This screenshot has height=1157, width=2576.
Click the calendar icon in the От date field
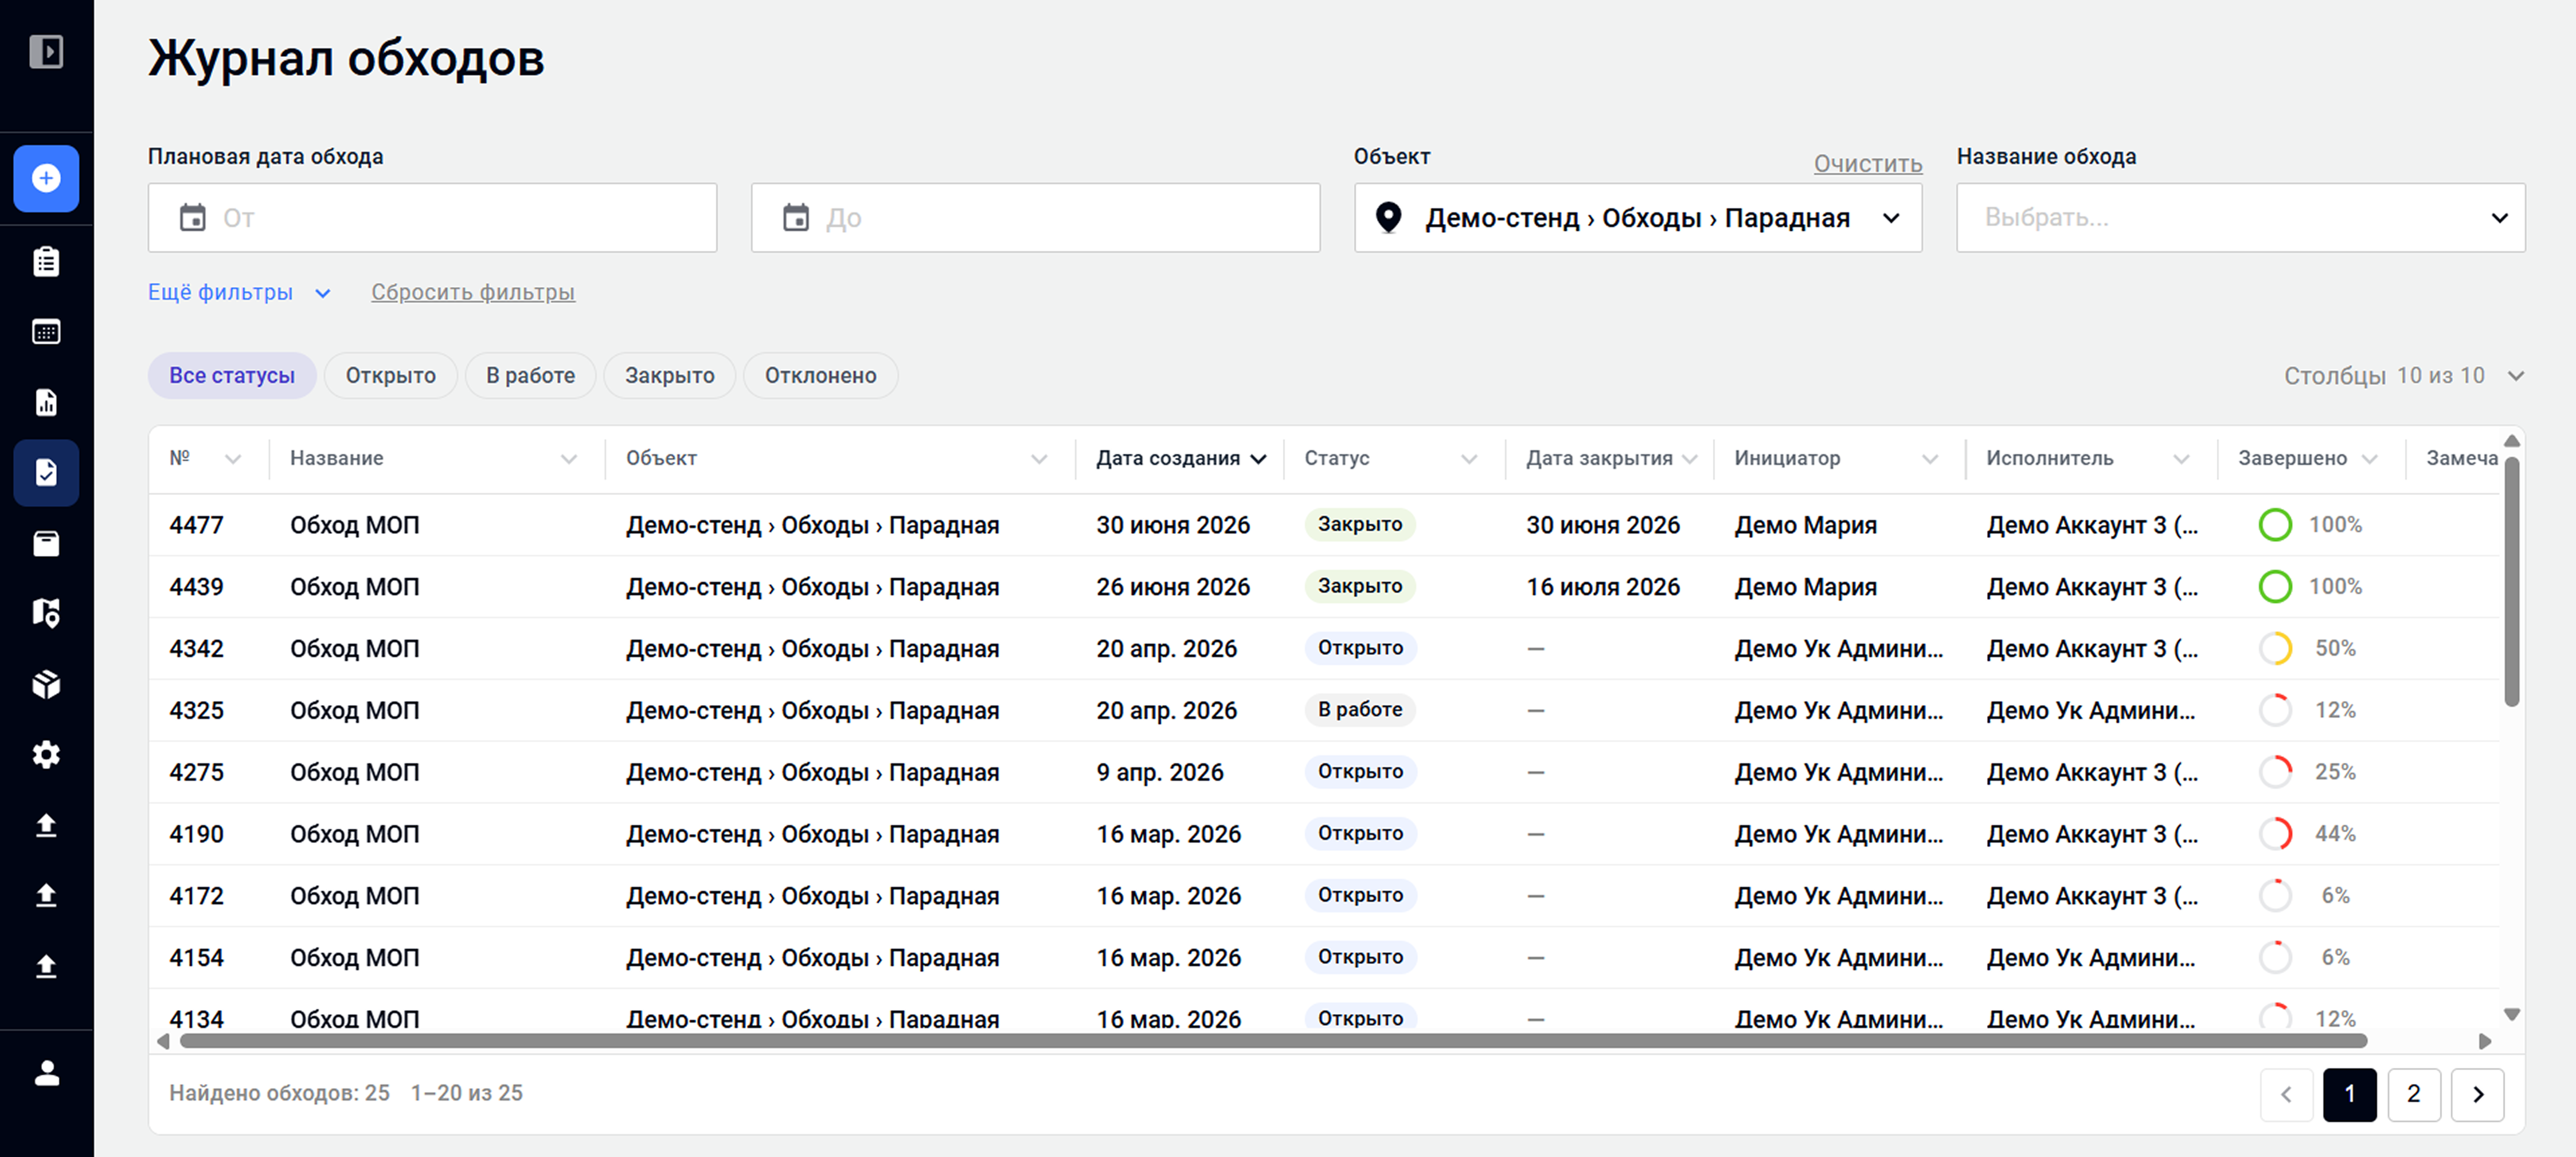(192, 217)
